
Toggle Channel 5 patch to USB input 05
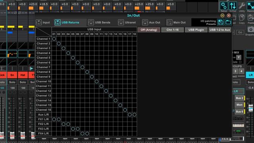tap(73, 58)
